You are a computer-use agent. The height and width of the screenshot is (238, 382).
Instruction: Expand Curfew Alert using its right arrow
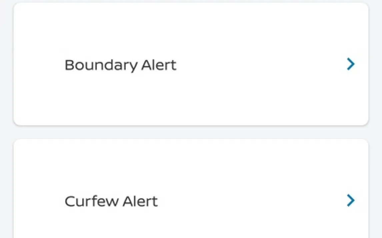(x=350, y=200)
